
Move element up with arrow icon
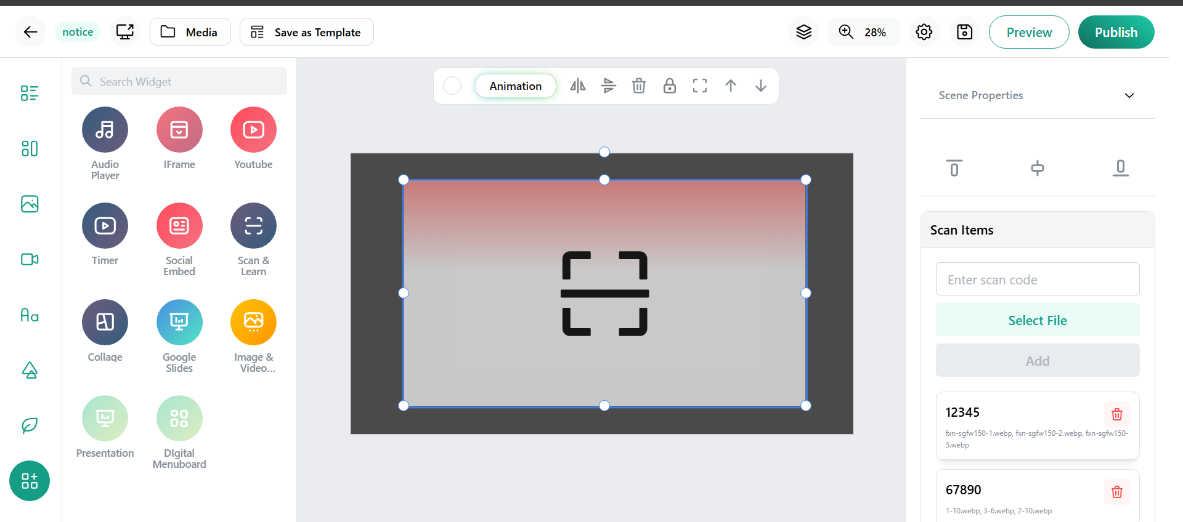pyautogui.click(x=730, y=86)
